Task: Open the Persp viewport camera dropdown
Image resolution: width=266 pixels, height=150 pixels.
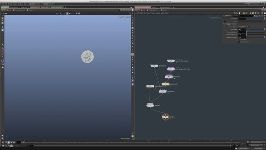Action: (121, 17)
